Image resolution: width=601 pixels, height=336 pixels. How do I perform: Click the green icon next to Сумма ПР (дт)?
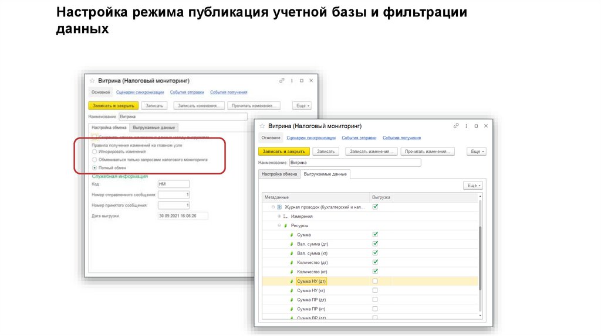click(292, 300)
